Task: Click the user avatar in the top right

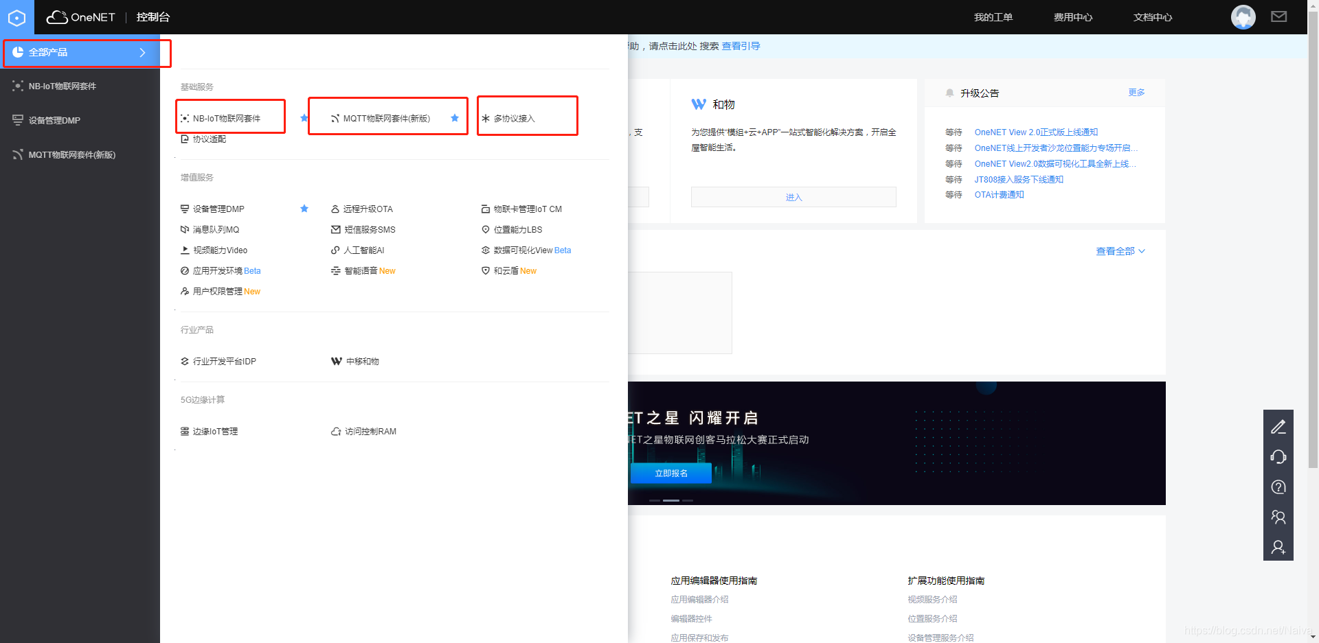Action: coord(1243,17)
